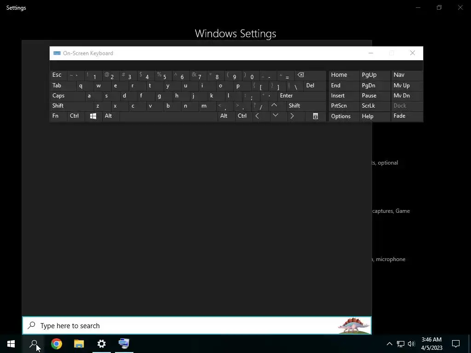Screen dimensions: 471x353
Task: Open File Explorer from taskbar
Action: click(79, 344)
